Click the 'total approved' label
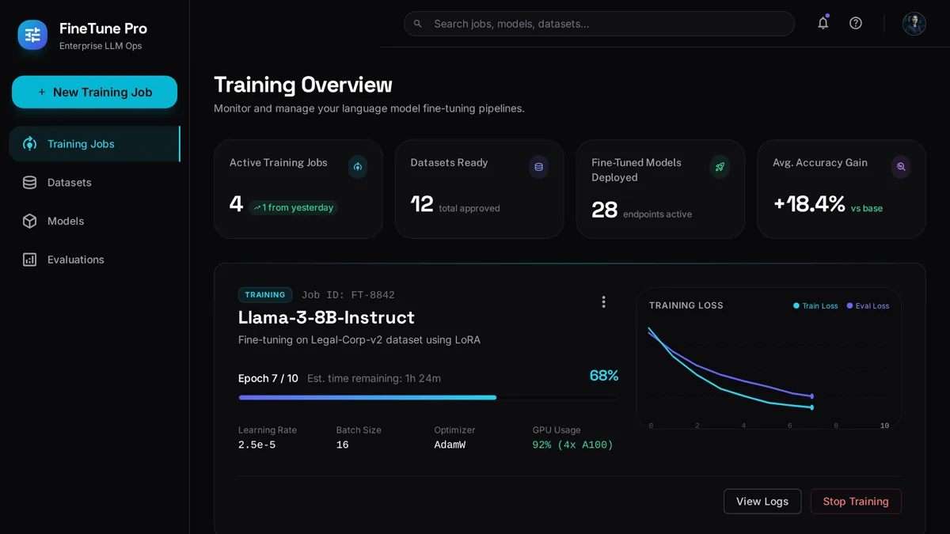 pos(469,209)
